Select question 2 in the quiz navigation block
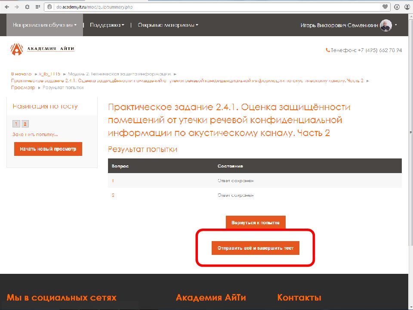 point(25,124)
